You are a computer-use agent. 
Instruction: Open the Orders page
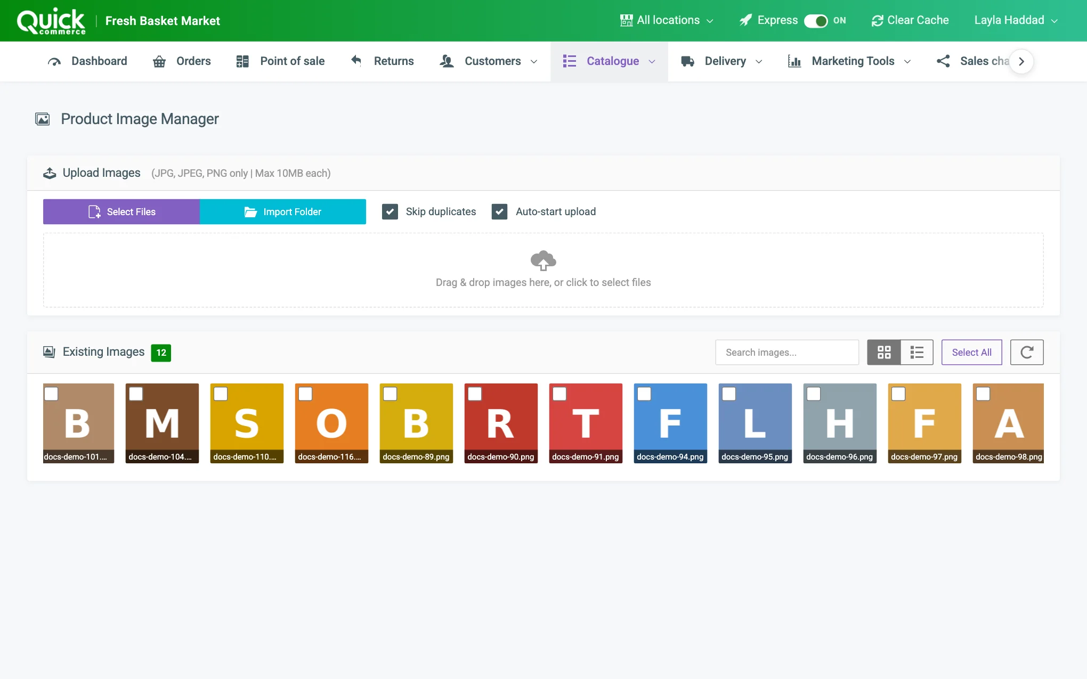point(182,61)
